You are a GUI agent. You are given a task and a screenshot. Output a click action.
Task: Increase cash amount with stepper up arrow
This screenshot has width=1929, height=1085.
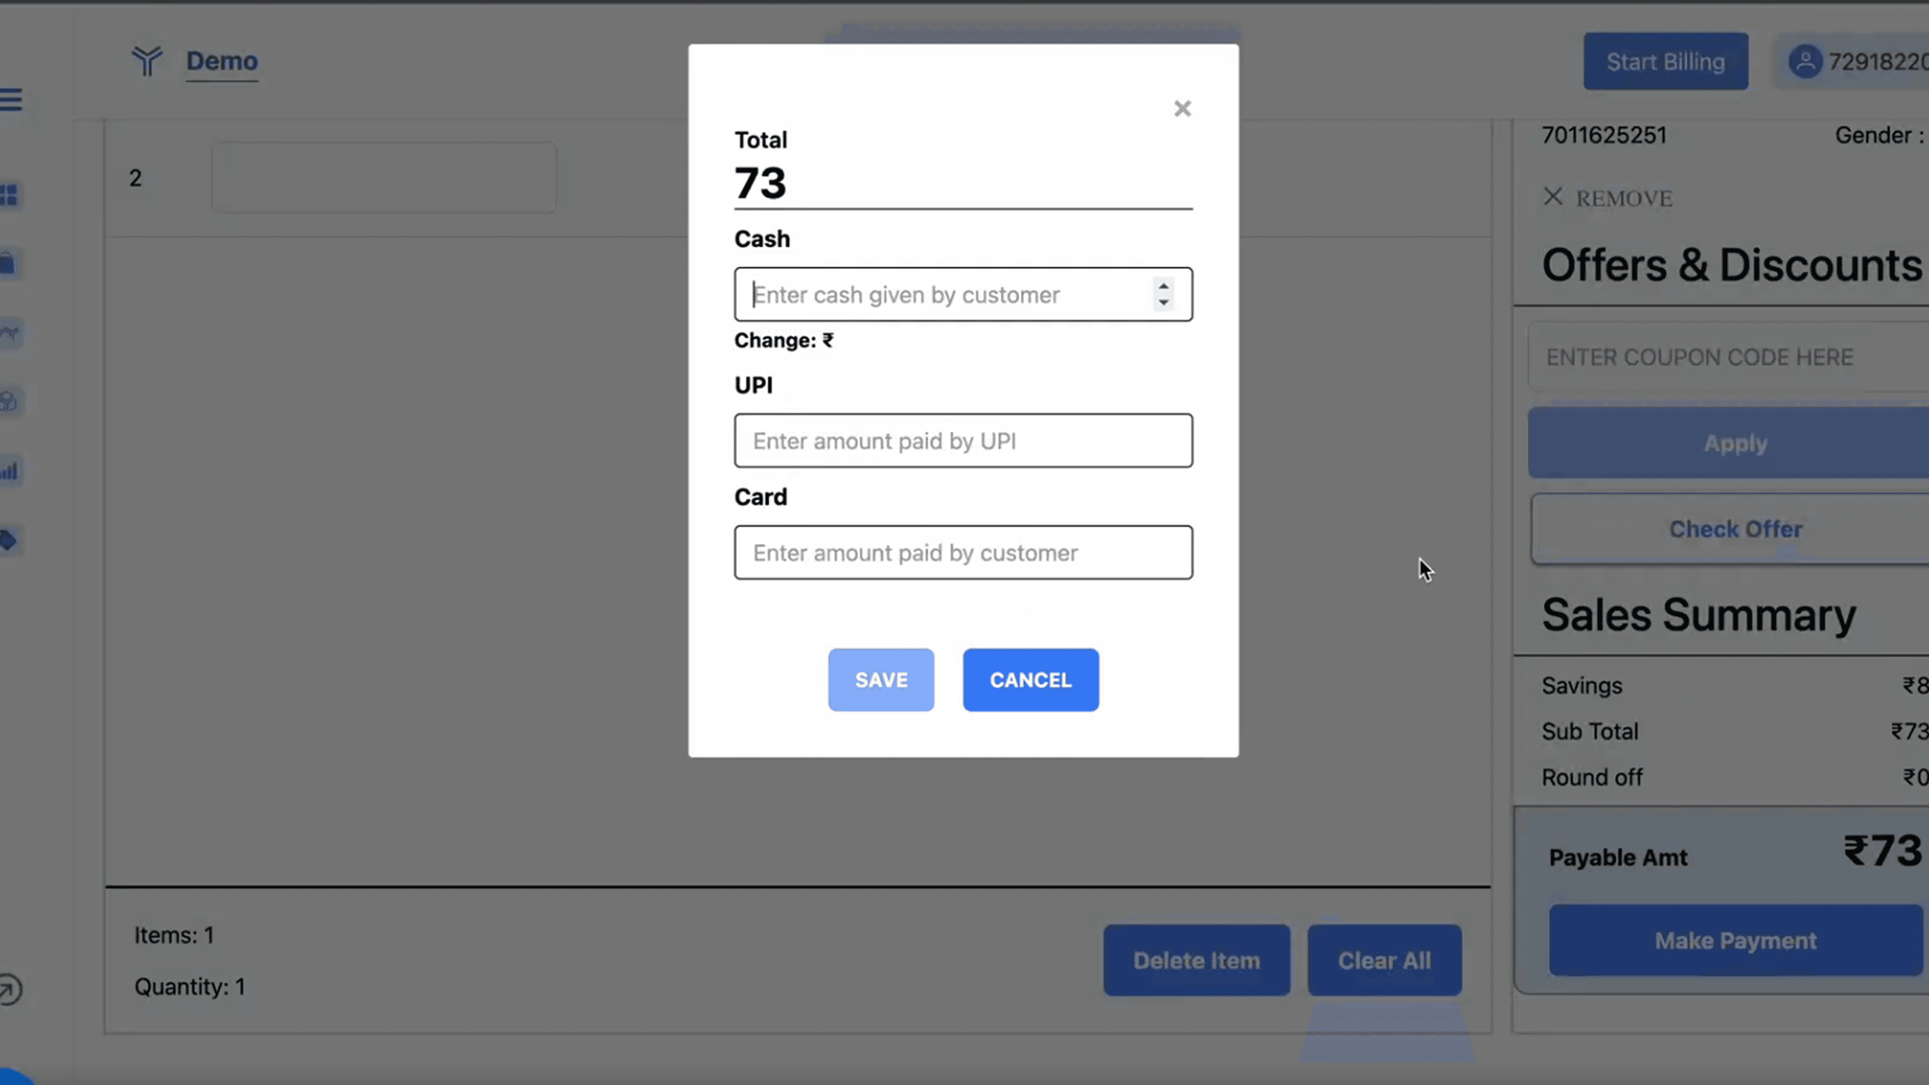(x=1163, y=286)
